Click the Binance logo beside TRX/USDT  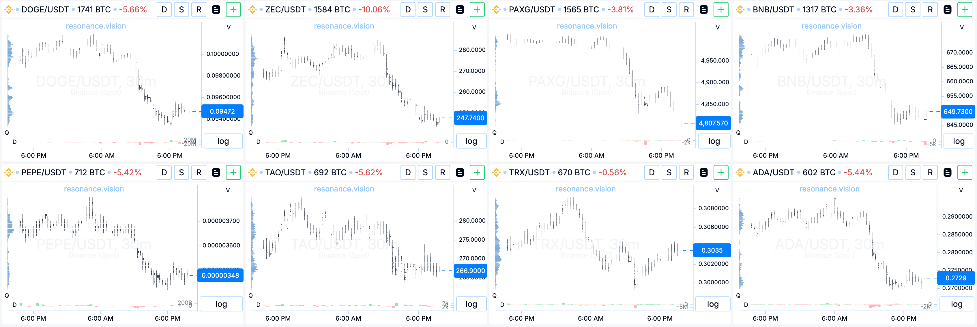(496, 173)
